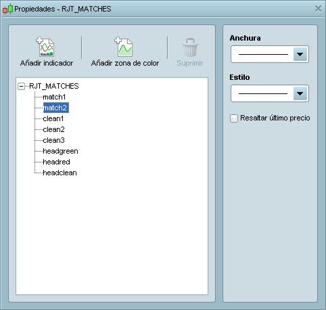Click the Añadir zona de color icon
The width and height of the screenshot is (326, 310).
tap(124, 47)
